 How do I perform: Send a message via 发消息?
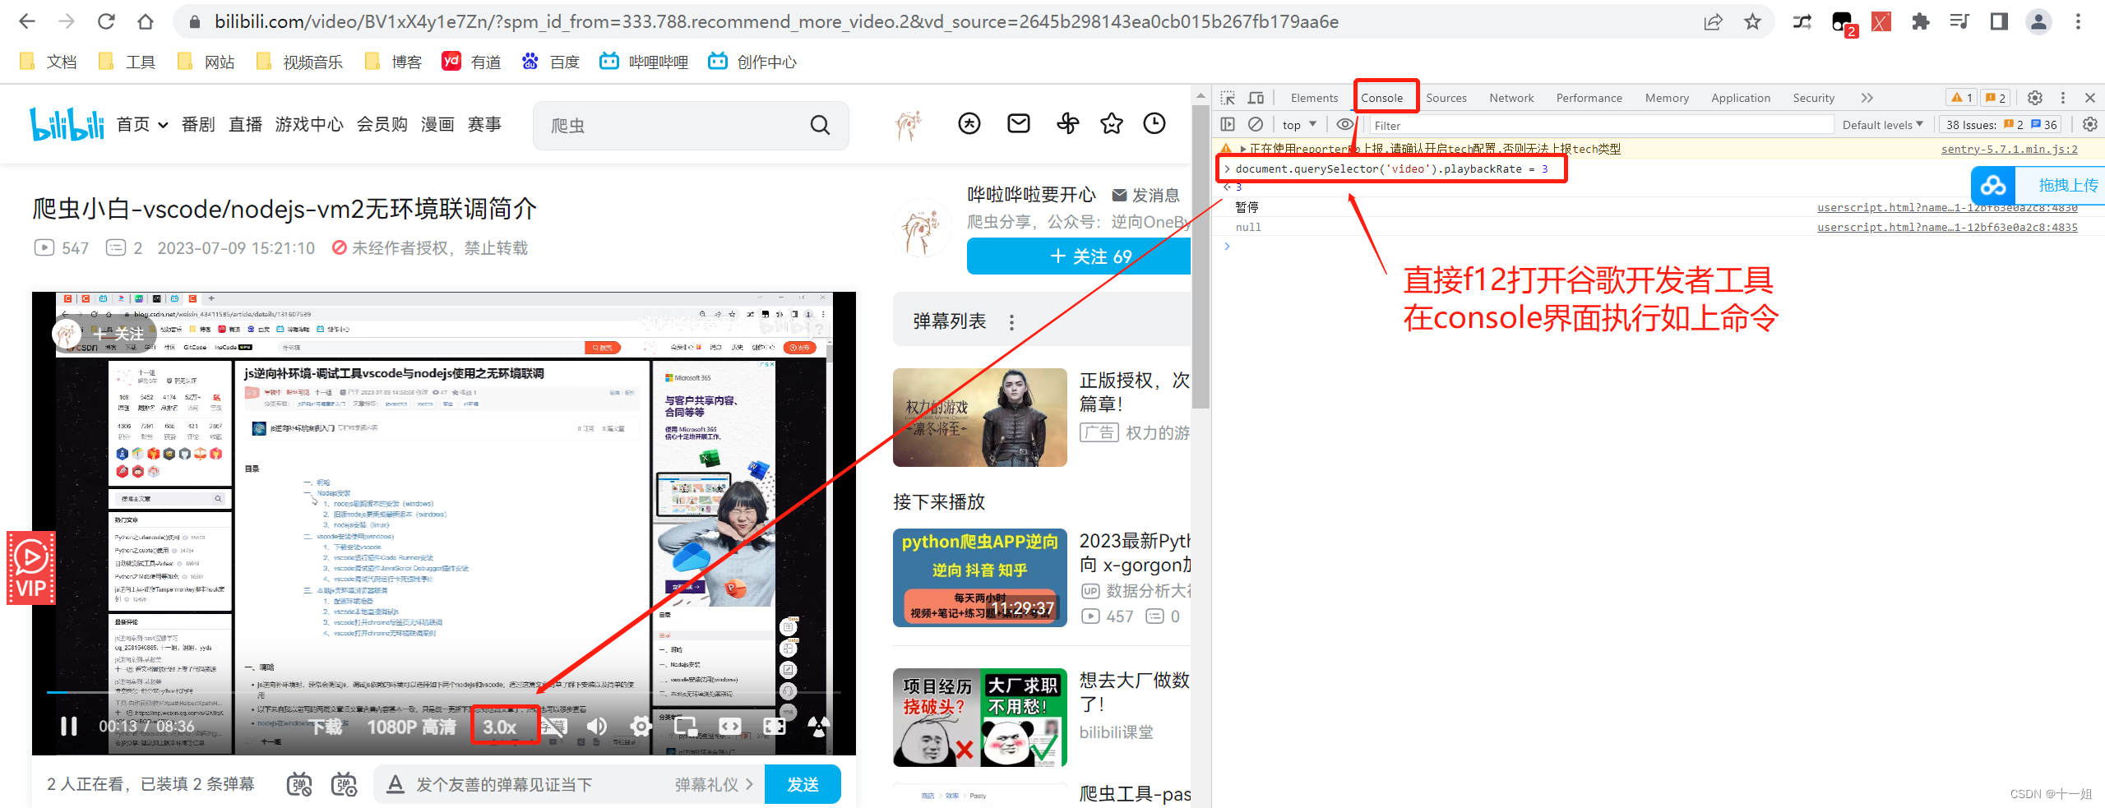pyautogui.click(x=1146, y=195)
